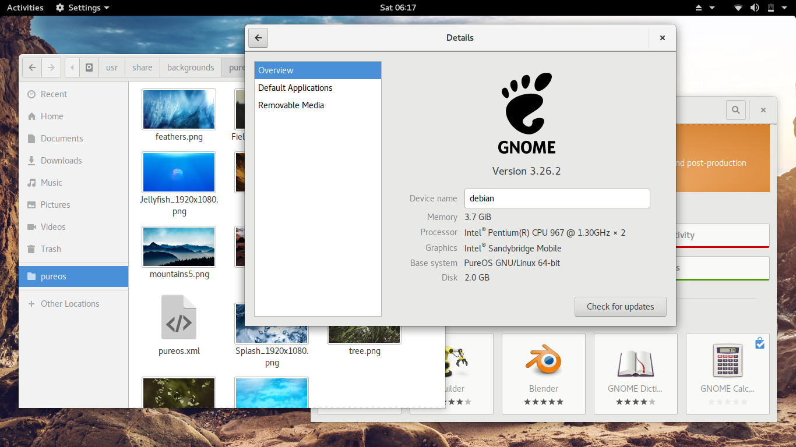Click the GNOME foot logo
This screenshot has width=796, height=447.
[527, 113]
